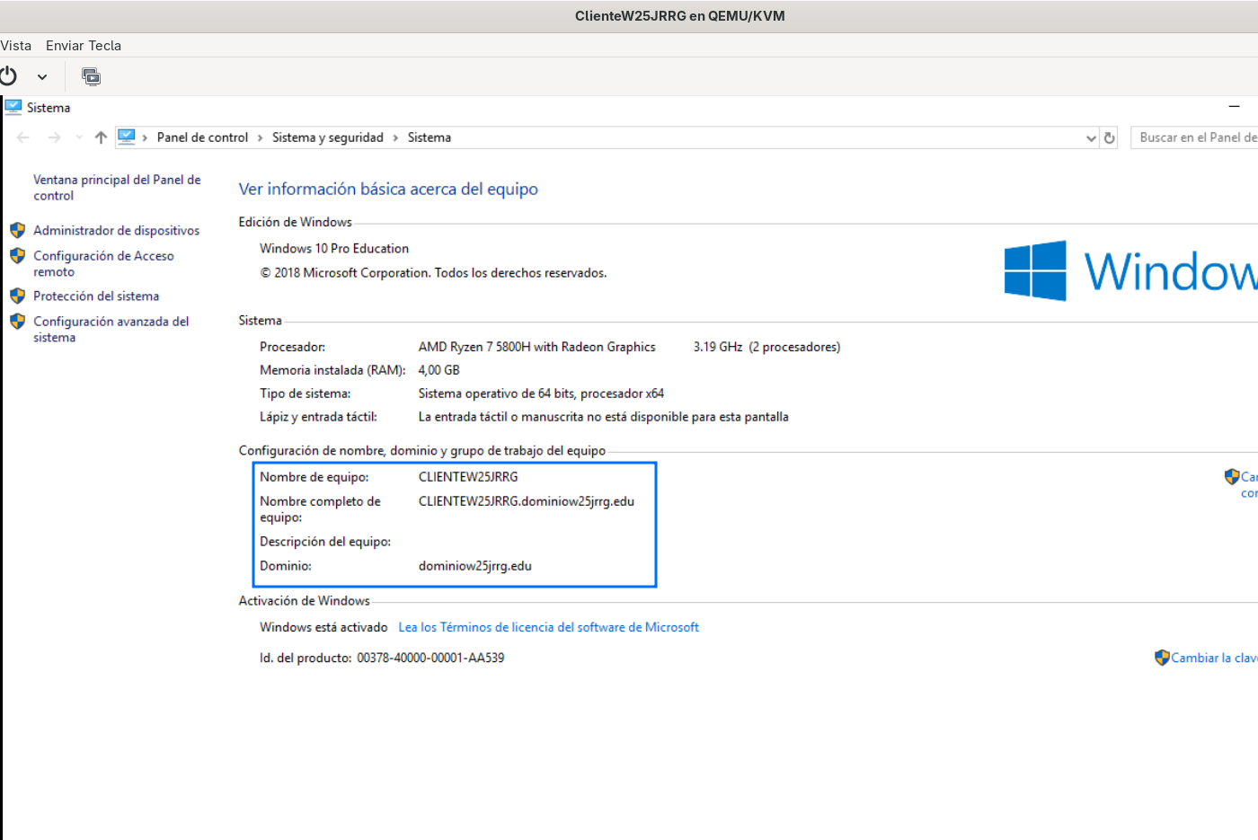The width and height of the screenshot is (1258, 840).
Task: Click the 4,00 GB installed memory value
Action: [439, 370]
